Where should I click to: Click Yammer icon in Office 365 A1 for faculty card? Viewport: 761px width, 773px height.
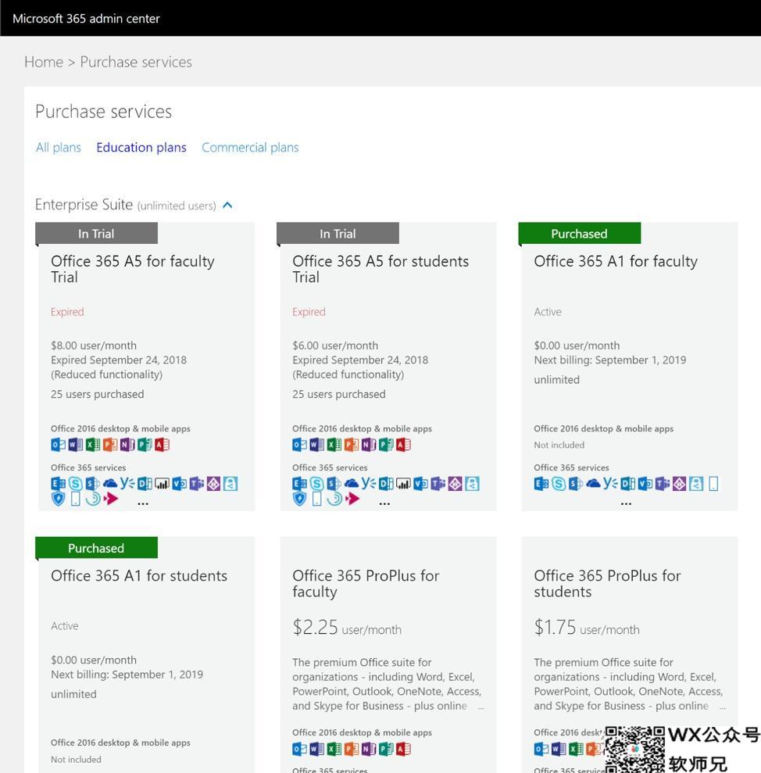610,483
